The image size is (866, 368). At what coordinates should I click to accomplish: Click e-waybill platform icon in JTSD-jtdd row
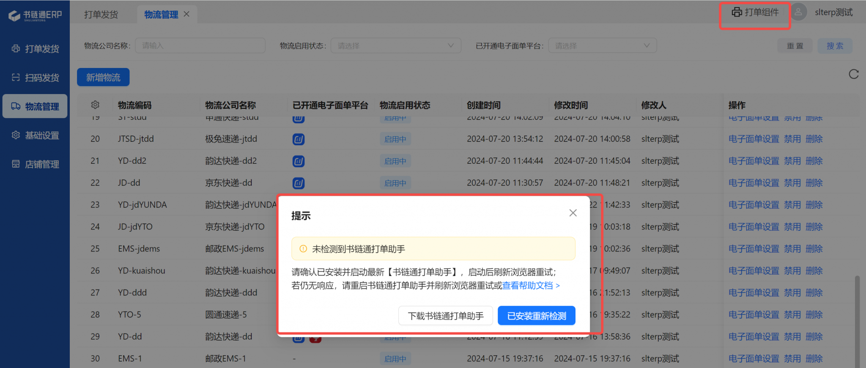[x=299, y=139]
